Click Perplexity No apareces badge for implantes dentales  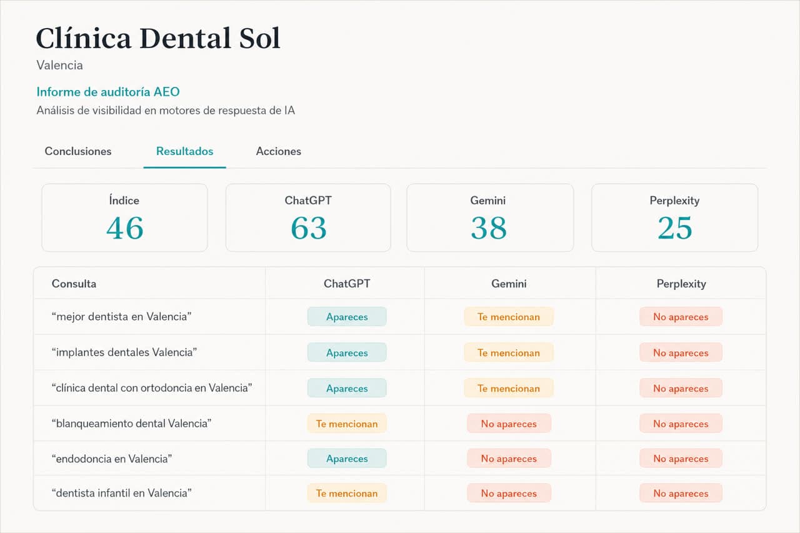coord(681,352)
